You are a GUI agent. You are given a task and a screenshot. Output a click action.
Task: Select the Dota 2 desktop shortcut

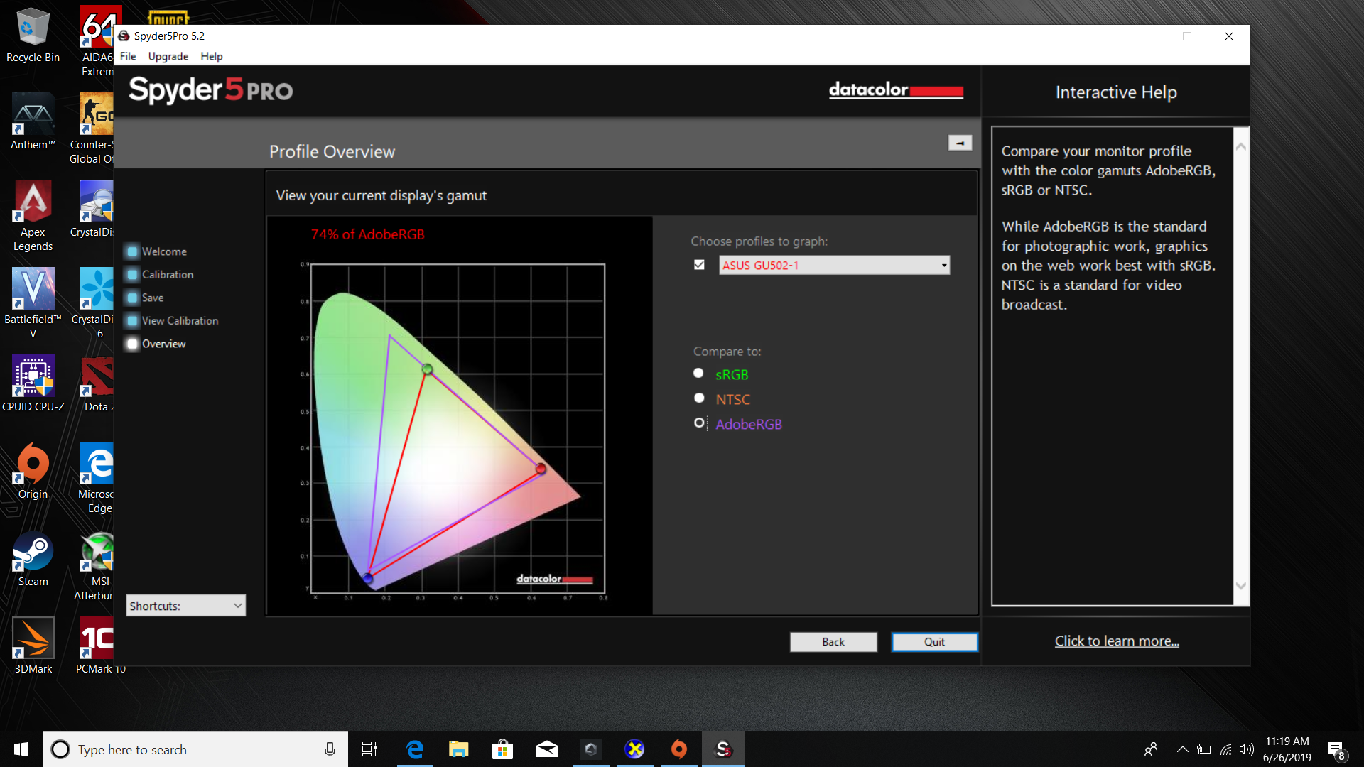point(98,384)
